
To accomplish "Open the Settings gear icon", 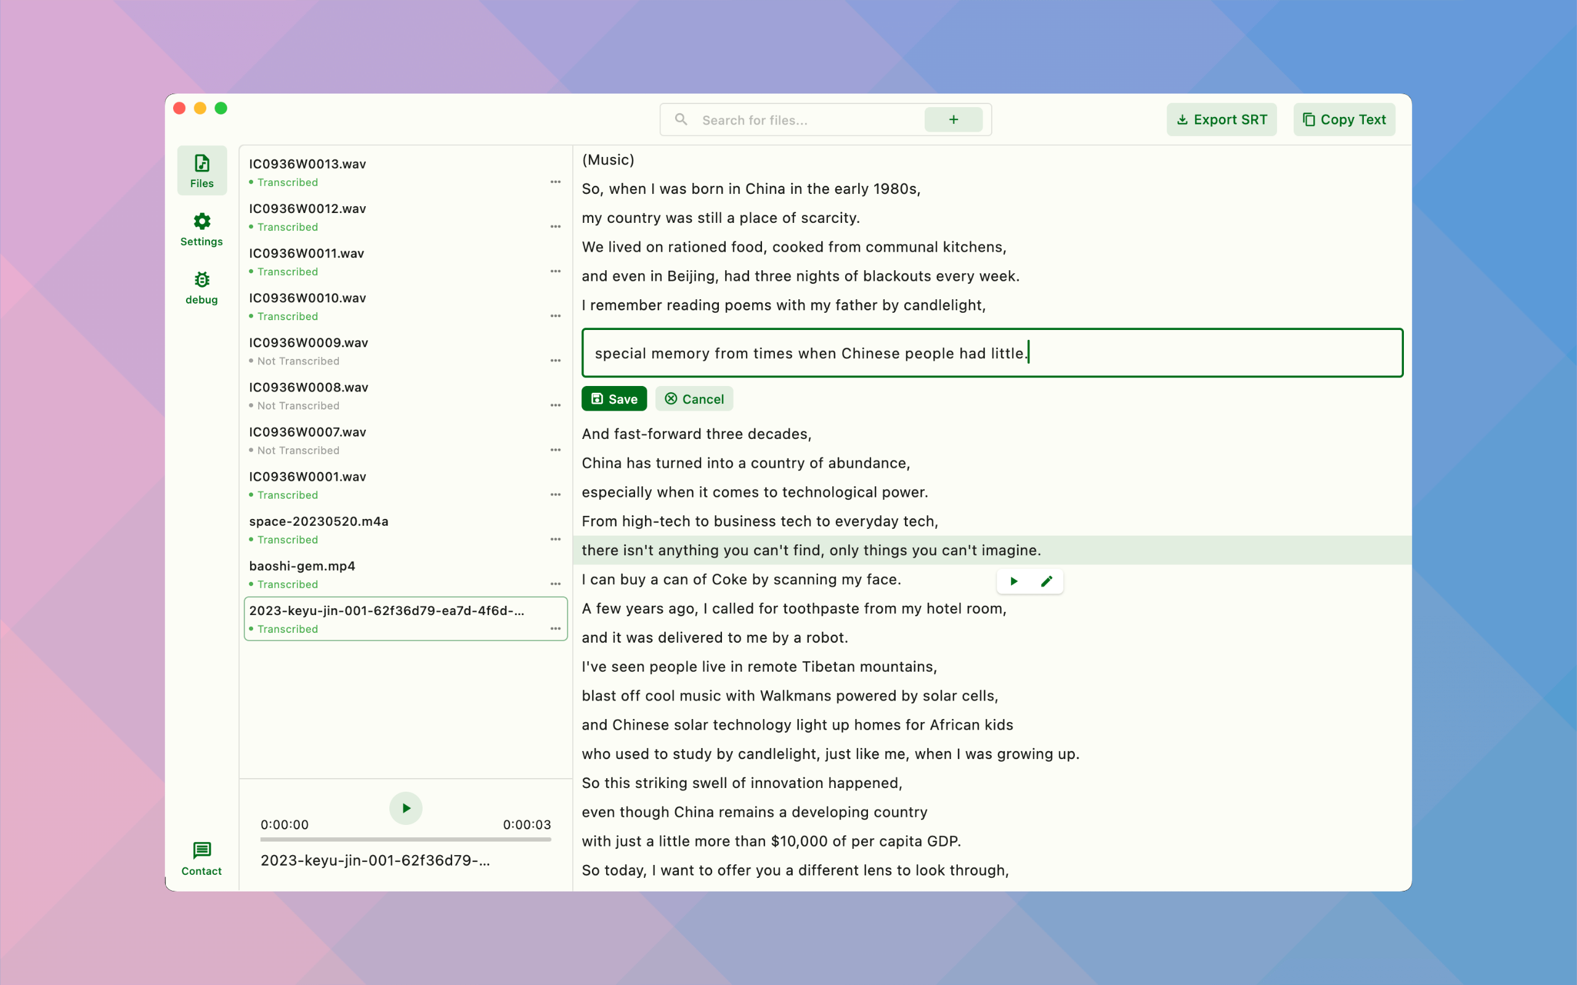I will point(201,222).
